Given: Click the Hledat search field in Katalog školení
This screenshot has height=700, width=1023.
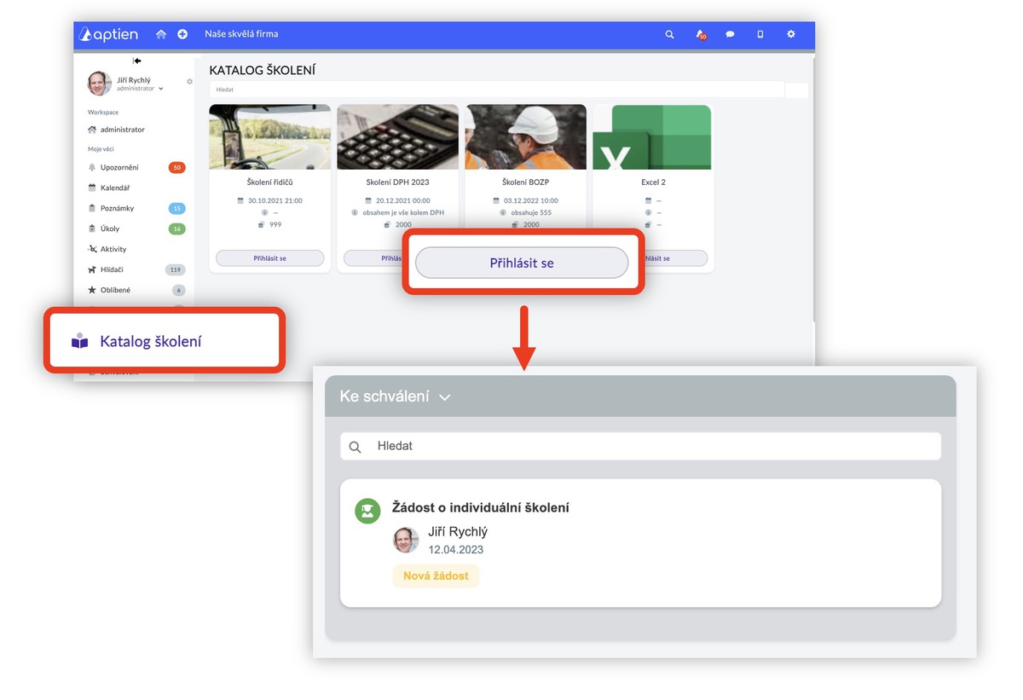Looking at the screenshot, I should coord(496,90).
